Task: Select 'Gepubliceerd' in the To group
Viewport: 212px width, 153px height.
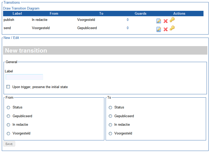Action: (x=110, y=116)
